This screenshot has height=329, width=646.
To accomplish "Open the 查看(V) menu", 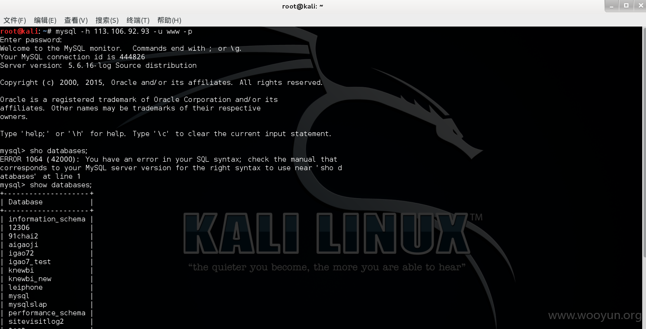I will 76,20.
